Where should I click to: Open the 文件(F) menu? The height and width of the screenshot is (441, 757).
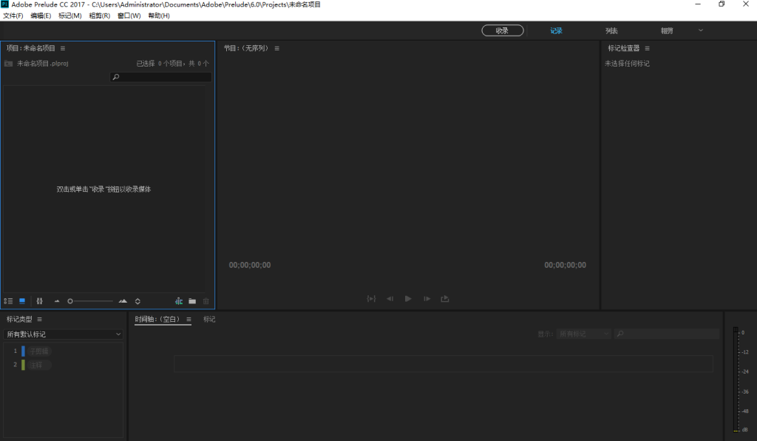coord(13,16)
